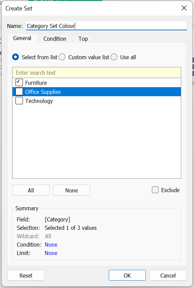The image size is (194, 288).
Task: Cancel creating the set
Action: click(168, 275)
